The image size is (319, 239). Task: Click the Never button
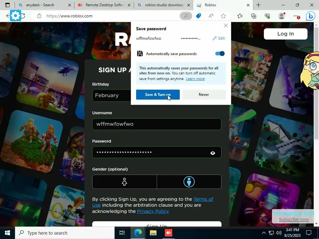pyautogui.click(x=204, y=95)
